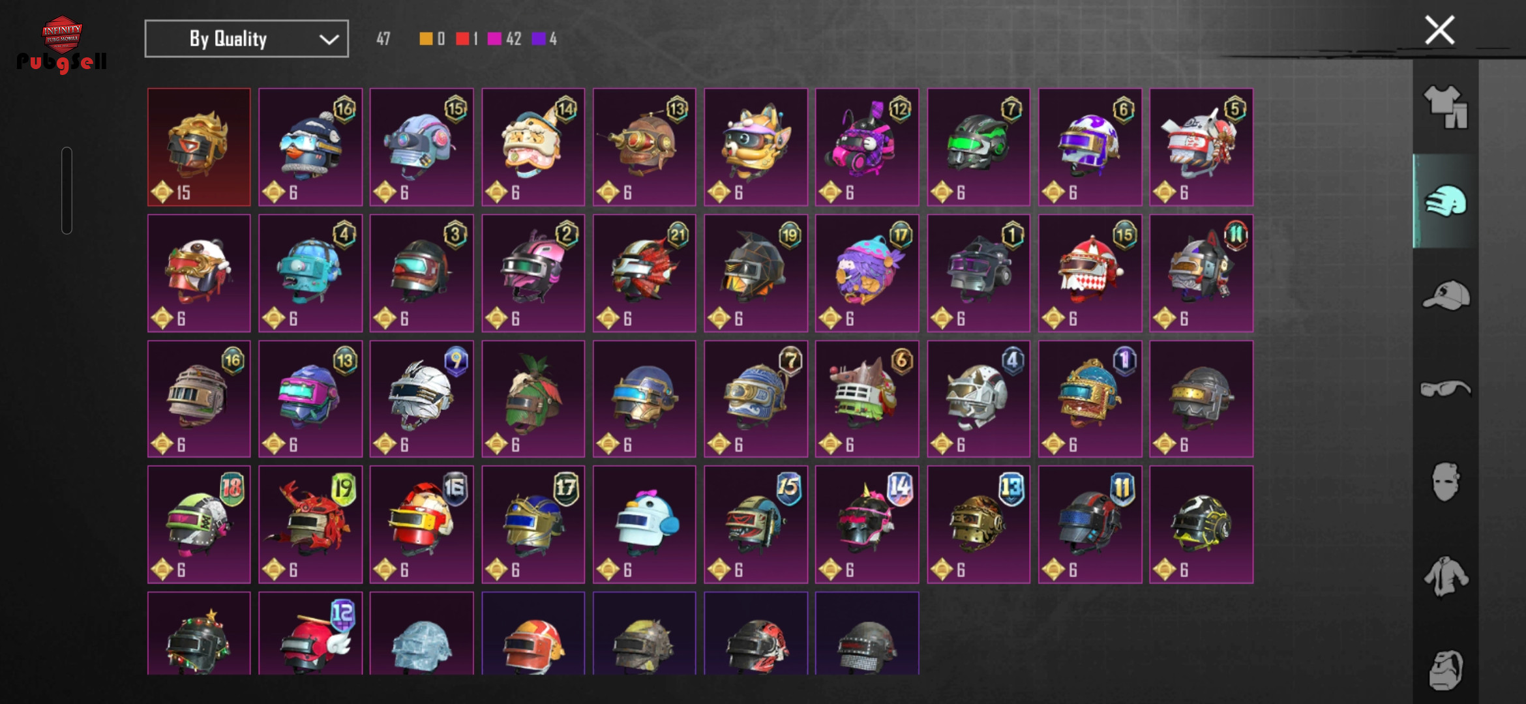The height and width of the screenshot is (704, 1526).
Task: Click the PubgSell Infinity logo
Action: tap(62, 44)
